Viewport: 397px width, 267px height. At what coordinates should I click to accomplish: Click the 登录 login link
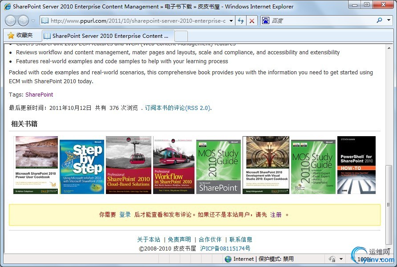click(125, 215)
